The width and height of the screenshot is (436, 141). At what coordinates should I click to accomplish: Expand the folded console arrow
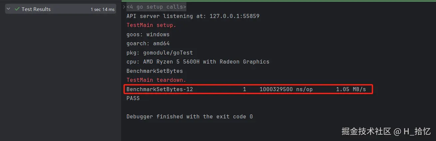tap(124, 7)
